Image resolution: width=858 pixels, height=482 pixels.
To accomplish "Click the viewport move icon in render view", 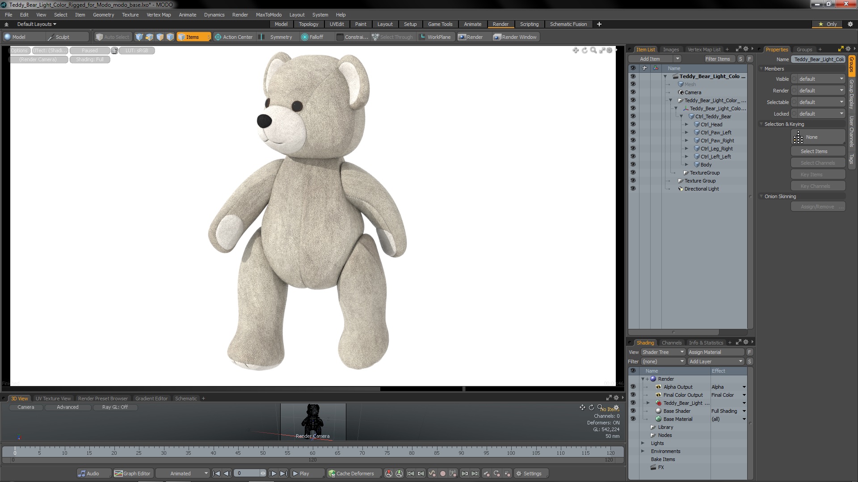I will pos(576,50).
